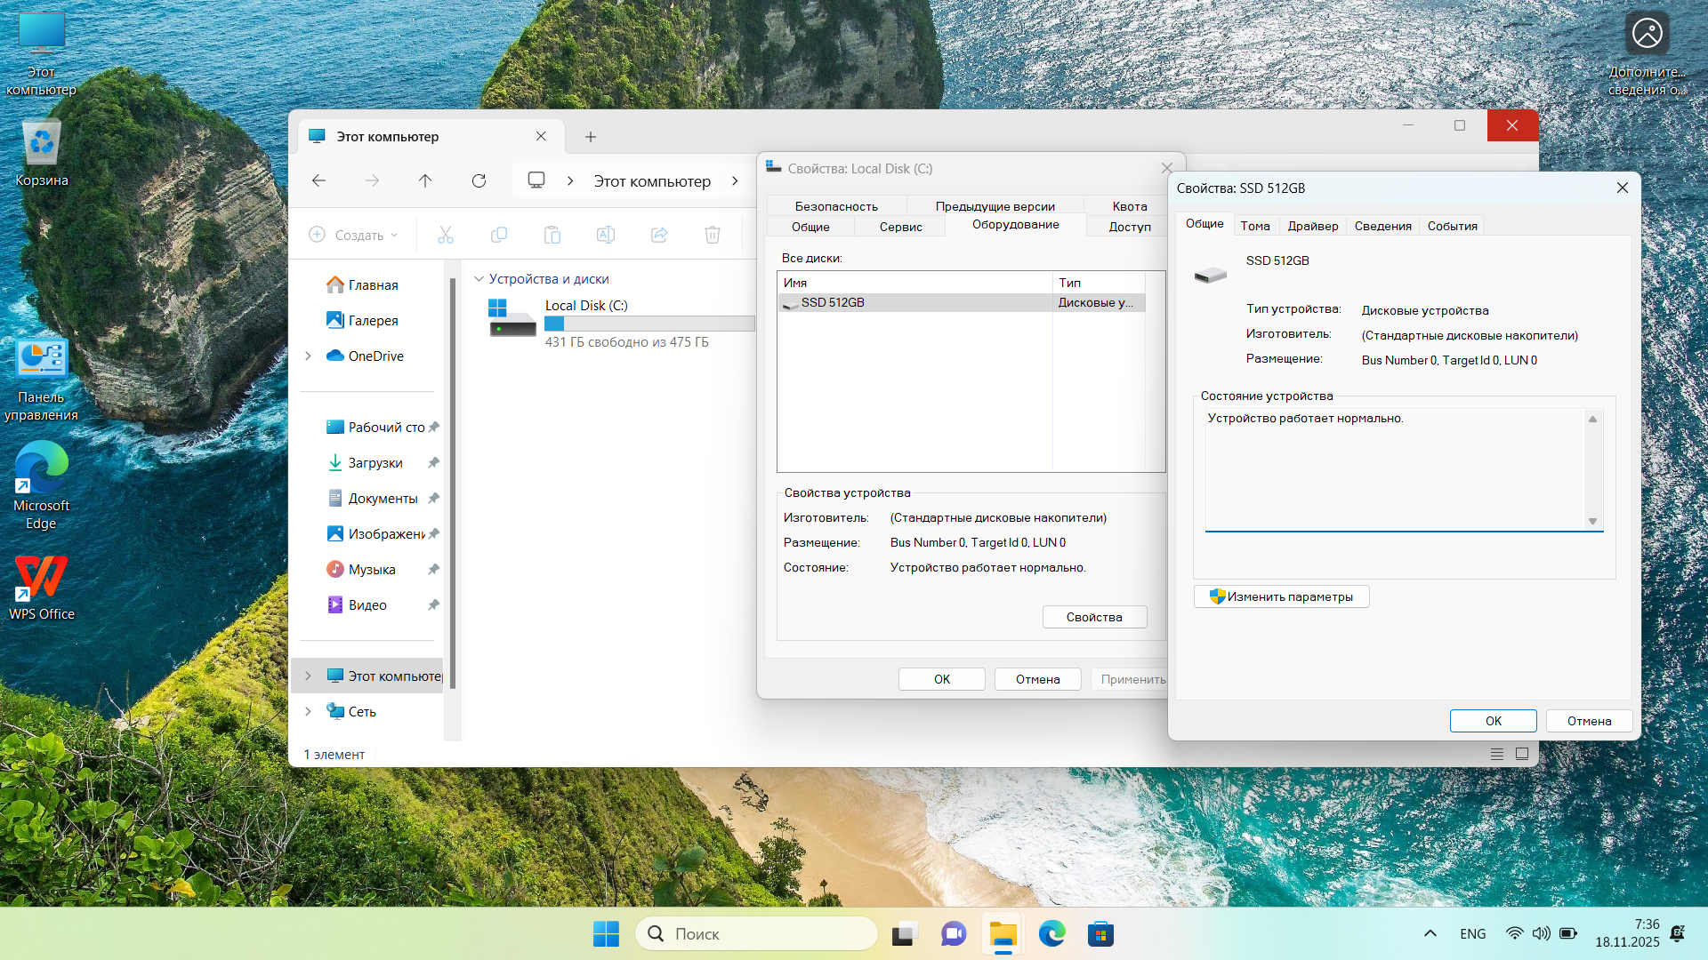Click the Cut scissors icon in toolbar
This screenshot has width=1708, height=960.
click(x=446, y=235)
